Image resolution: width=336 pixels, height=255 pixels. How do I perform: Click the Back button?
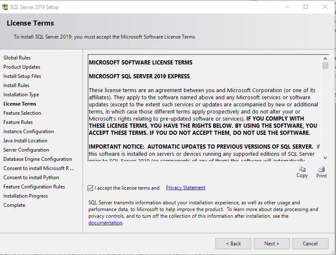point(233,244)
